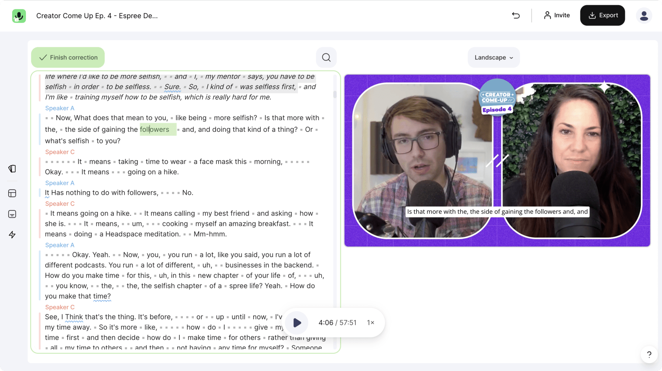The image size is (662, 371).
Task: Invite collaborators with Invite button
Action: [556, 16]
